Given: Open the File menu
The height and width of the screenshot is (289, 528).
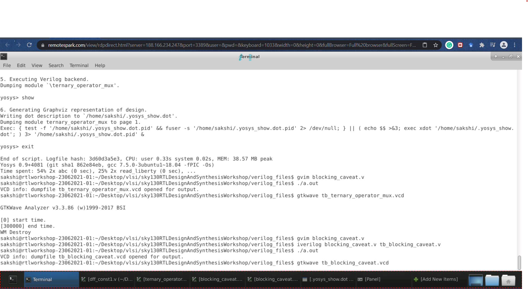Looking at the screenshot, I should [7, 65].
